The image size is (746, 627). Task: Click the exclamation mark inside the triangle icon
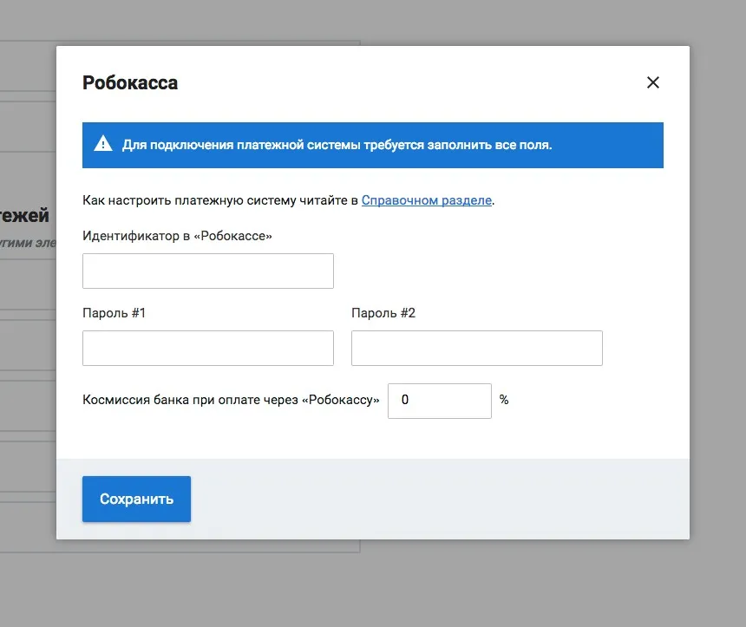tap(103, 145)
